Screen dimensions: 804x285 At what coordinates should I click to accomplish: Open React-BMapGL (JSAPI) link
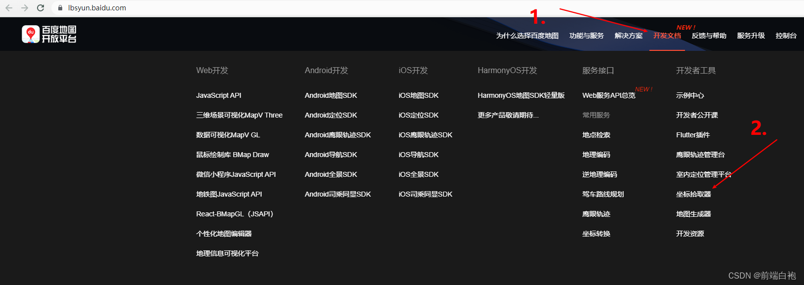235,214
